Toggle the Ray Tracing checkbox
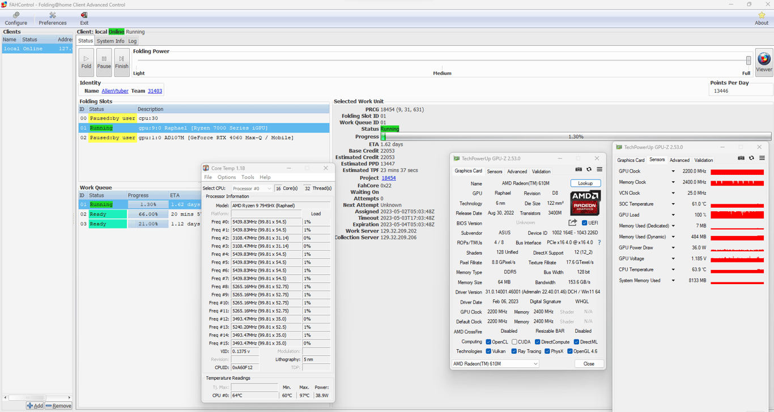Image resolution: width=774 pixels, height=412 pixels. 514,351
